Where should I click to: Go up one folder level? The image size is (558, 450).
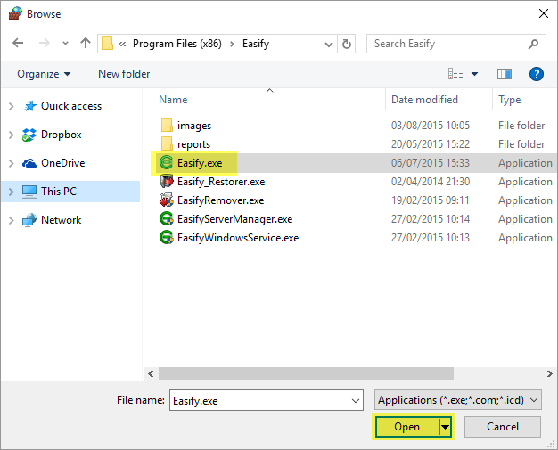point(86,43)
